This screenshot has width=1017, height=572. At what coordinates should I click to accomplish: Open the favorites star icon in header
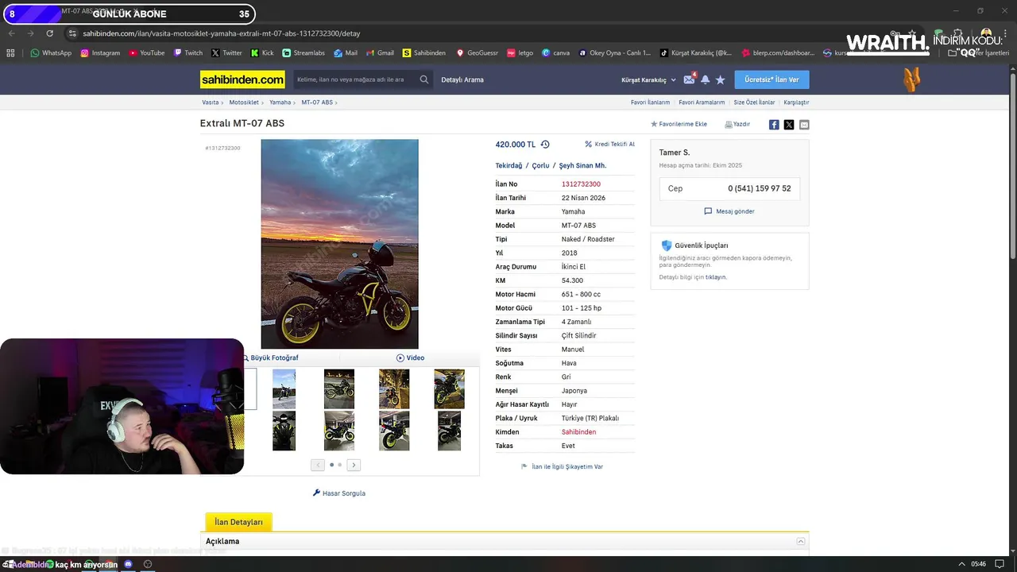tap(720, 79)
